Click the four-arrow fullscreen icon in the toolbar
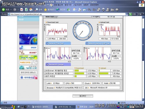 pos(103,10)
